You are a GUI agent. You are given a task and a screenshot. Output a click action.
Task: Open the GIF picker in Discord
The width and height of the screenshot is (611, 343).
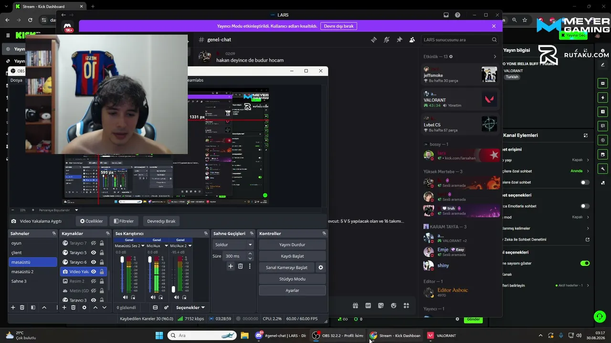[368, 305]
